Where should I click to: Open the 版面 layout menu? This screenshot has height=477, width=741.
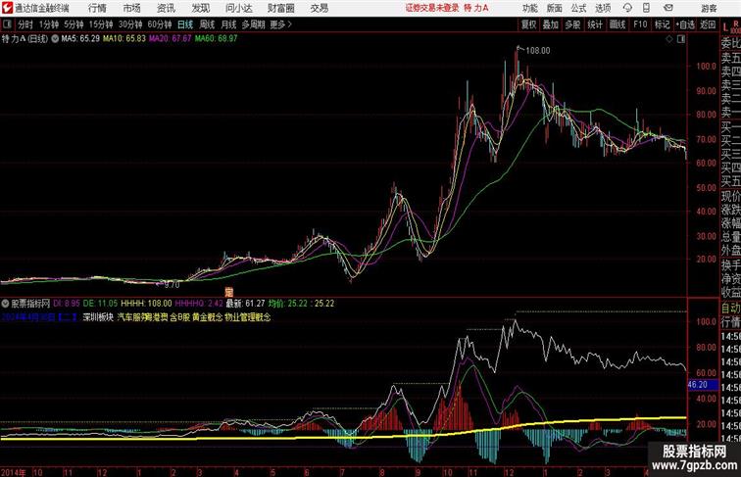[x=555, y=8]
